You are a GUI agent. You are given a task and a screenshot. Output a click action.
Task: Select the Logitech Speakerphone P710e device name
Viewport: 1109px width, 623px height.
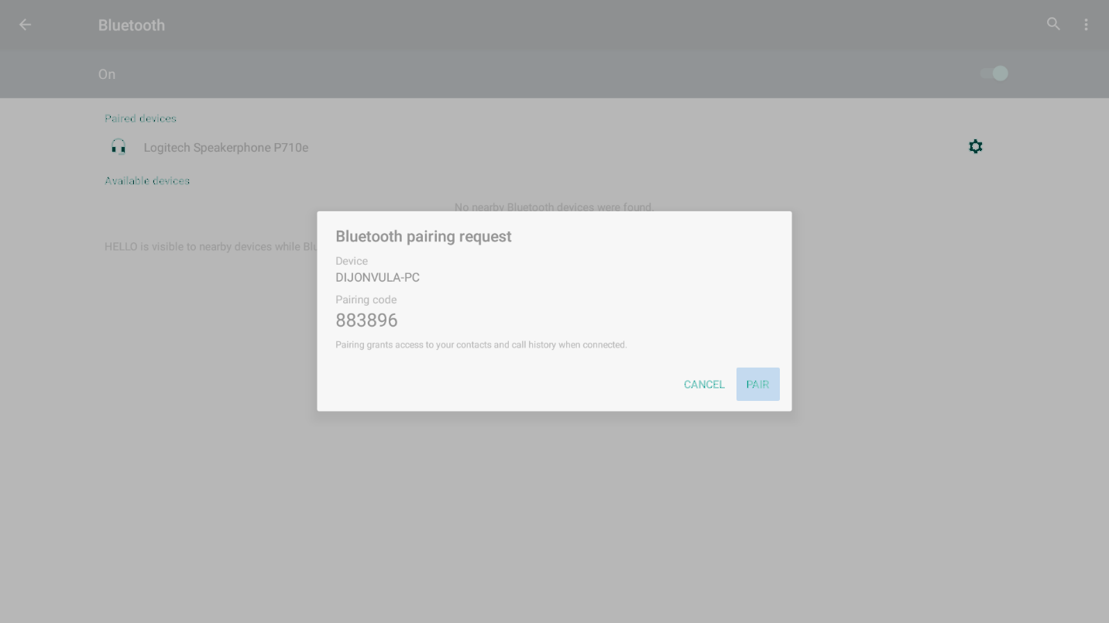coord(226,148)
